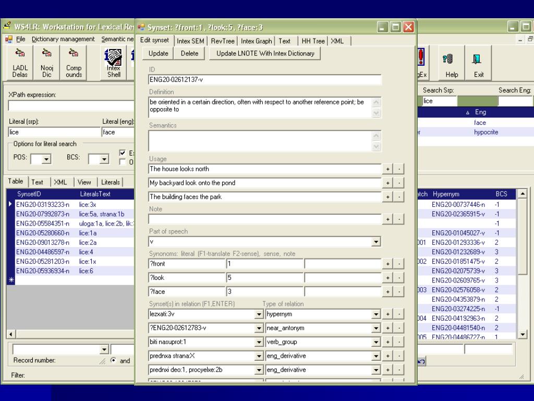Viewport: 534px width, 401px height.
Task: Click the Search Eng input field
Action: click(x=515, y=101)
